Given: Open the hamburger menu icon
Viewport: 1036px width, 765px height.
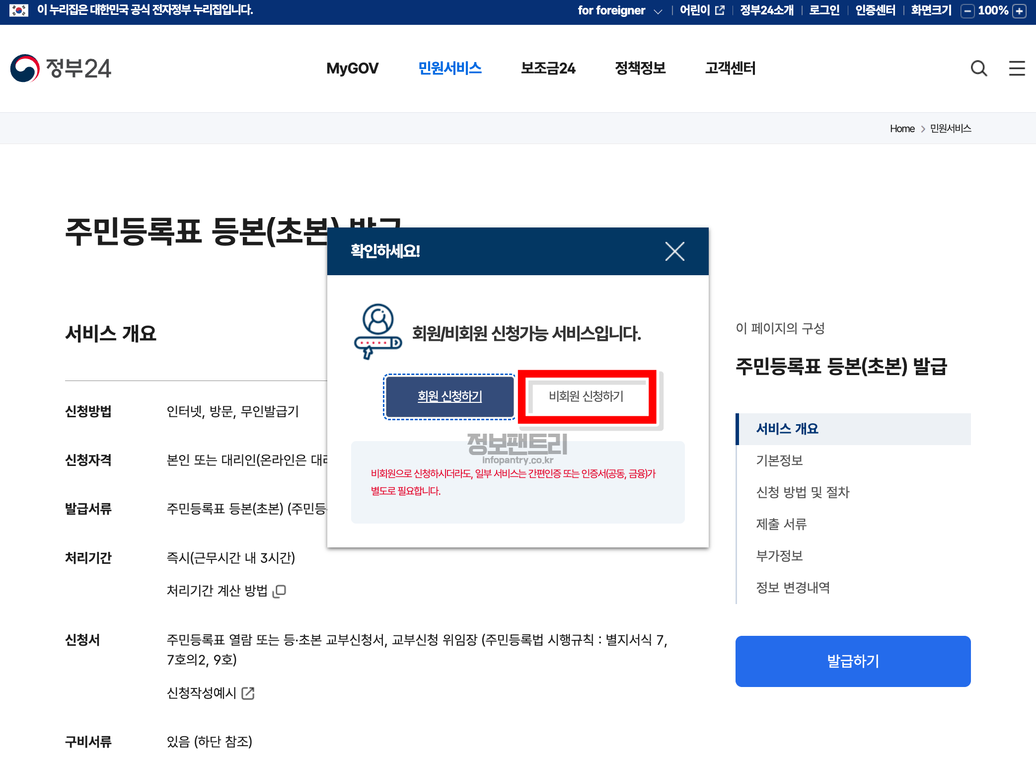Looking at the screenshot, I should [1017, 68].
